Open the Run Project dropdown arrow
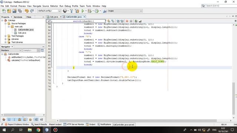Image resolution: width=237 pixels, height=133 pixels. (86, 11)
